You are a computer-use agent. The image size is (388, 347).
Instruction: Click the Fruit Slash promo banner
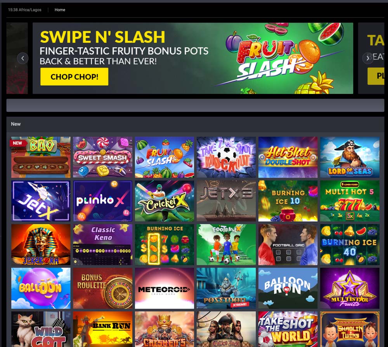tap(193, 58)
